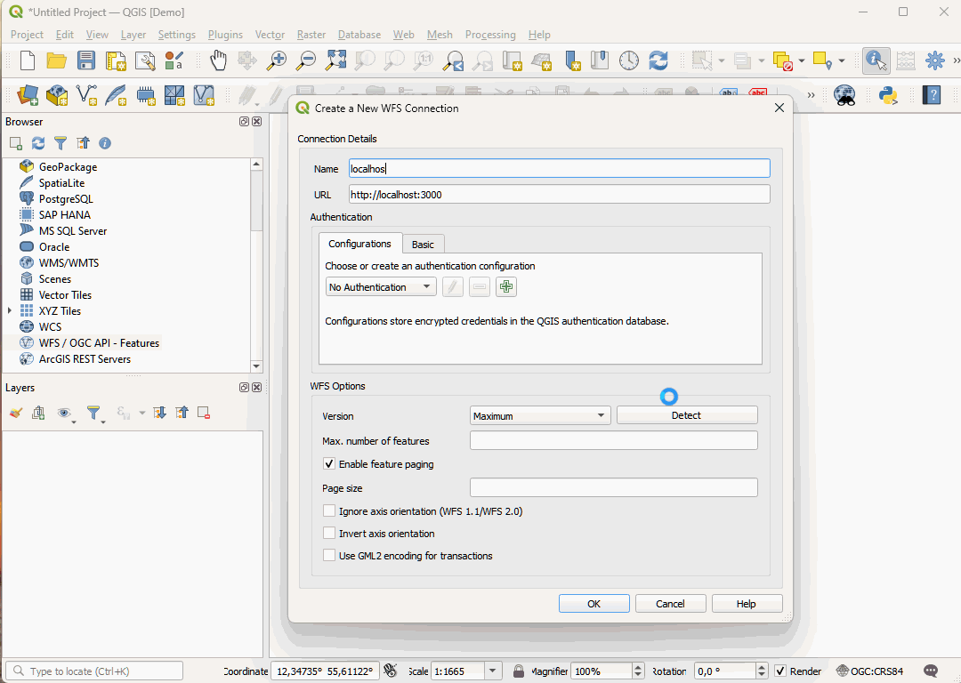Open the Vector menu

(x=270, y=35)
